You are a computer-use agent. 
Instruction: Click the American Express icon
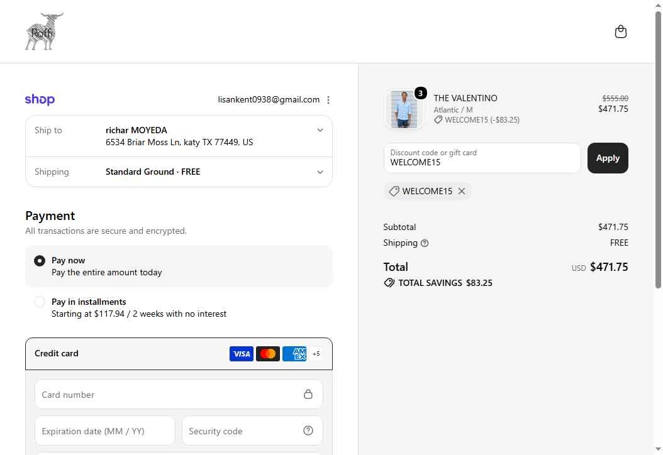click(294, 354)
